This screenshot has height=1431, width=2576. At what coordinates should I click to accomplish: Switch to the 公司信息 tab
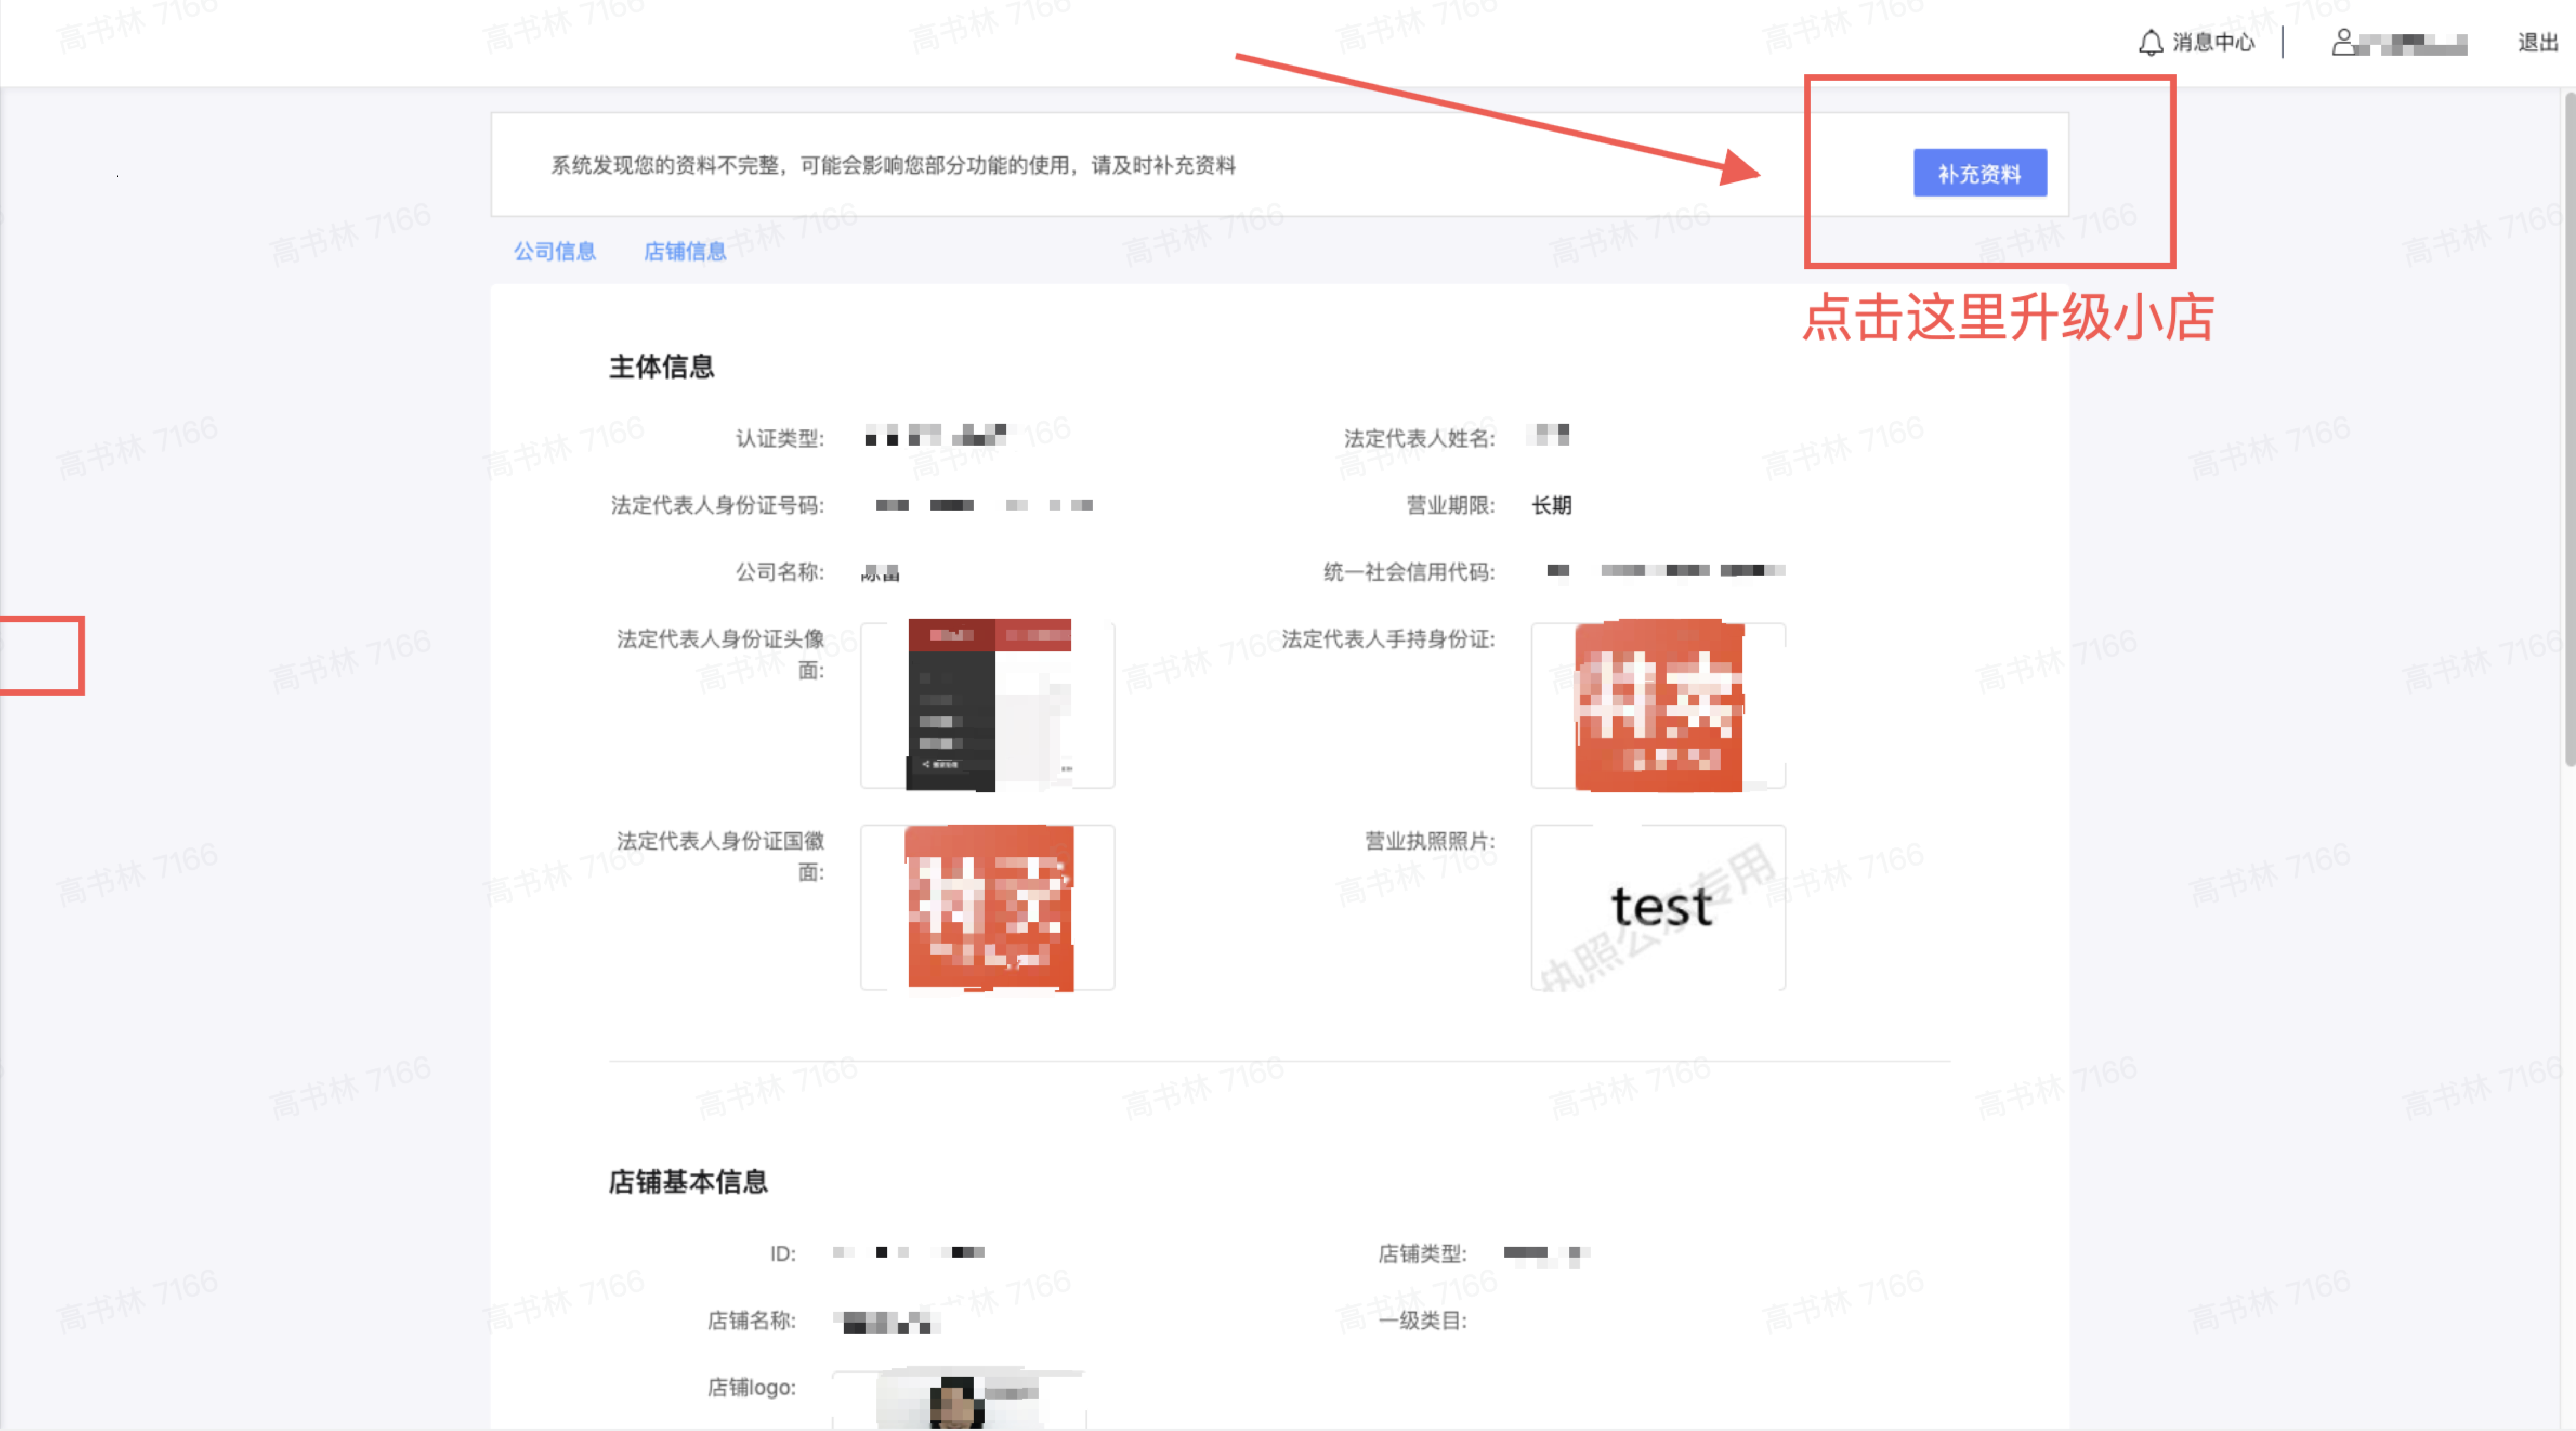(555, 251)
